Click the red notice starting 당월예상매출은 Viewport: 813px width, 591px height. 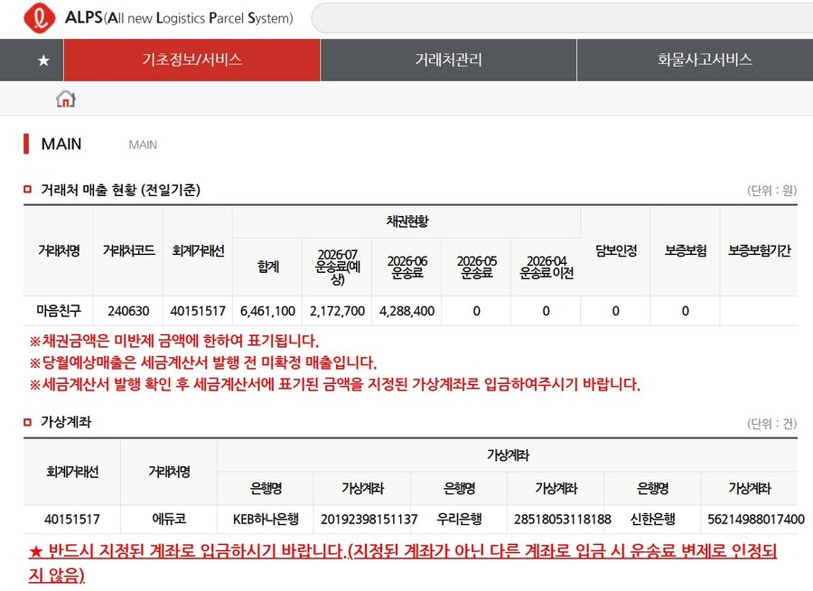click(203, 362)
